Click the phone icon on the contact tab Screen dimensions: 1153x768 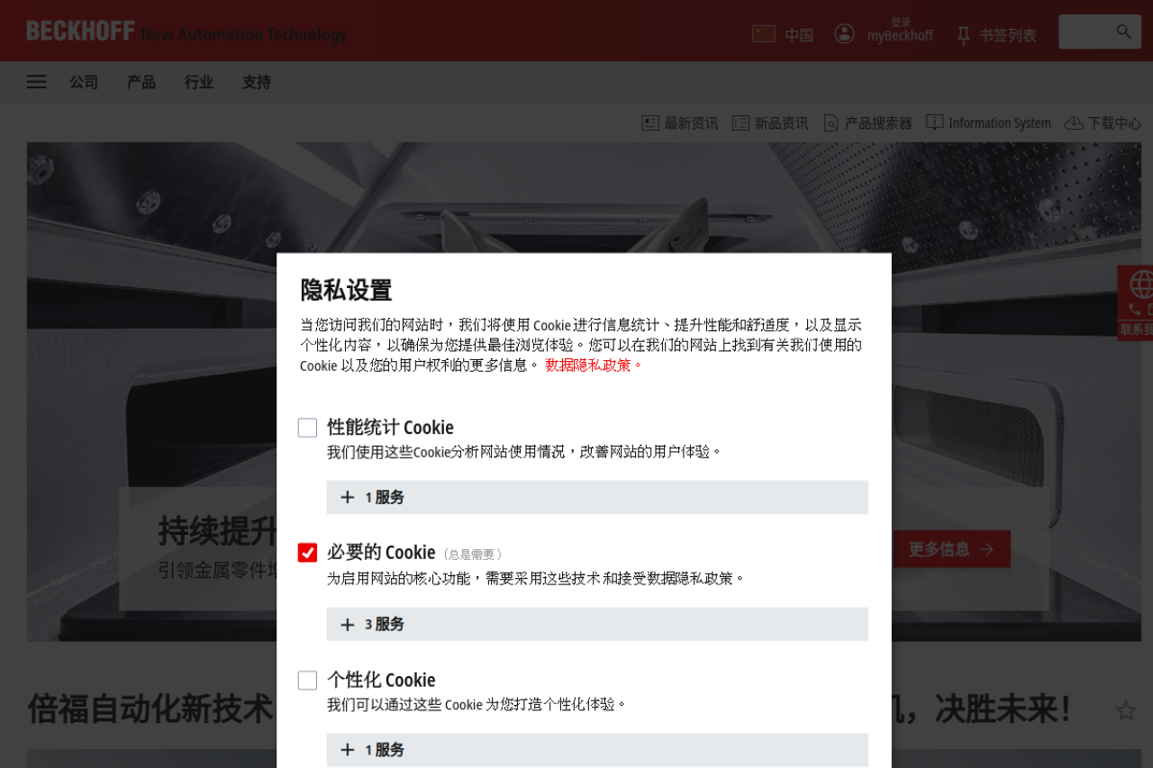pyautogui.click(x=1133, y=309)
